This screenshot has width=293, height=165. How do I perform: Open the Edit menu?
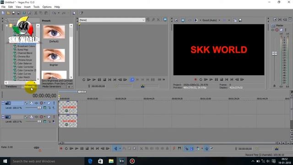point(11,7)
